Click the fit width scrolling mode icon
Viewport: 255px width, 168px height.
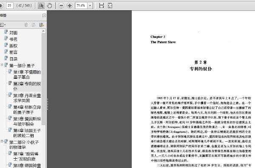[102, 6]
